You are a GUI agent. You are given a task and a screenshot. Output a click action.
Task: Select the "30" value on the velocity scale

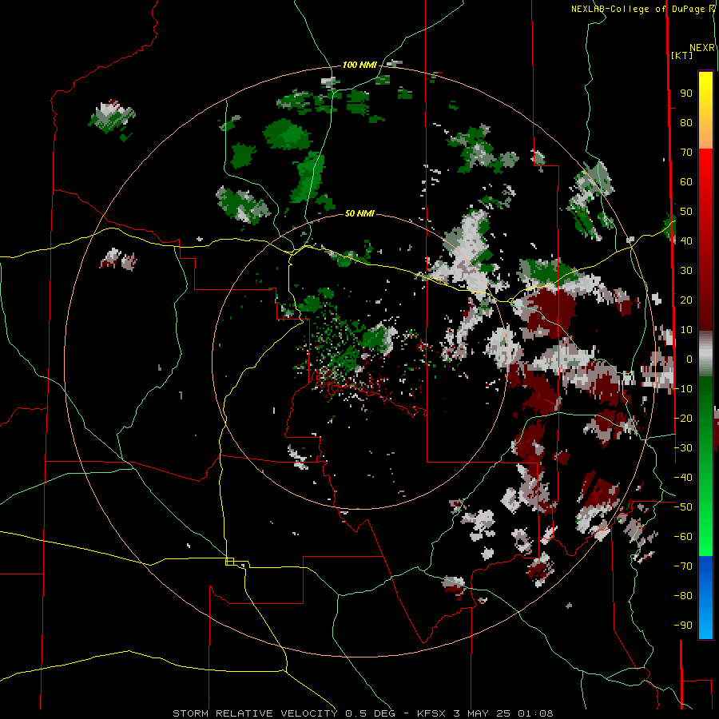[x=686, y=271]
